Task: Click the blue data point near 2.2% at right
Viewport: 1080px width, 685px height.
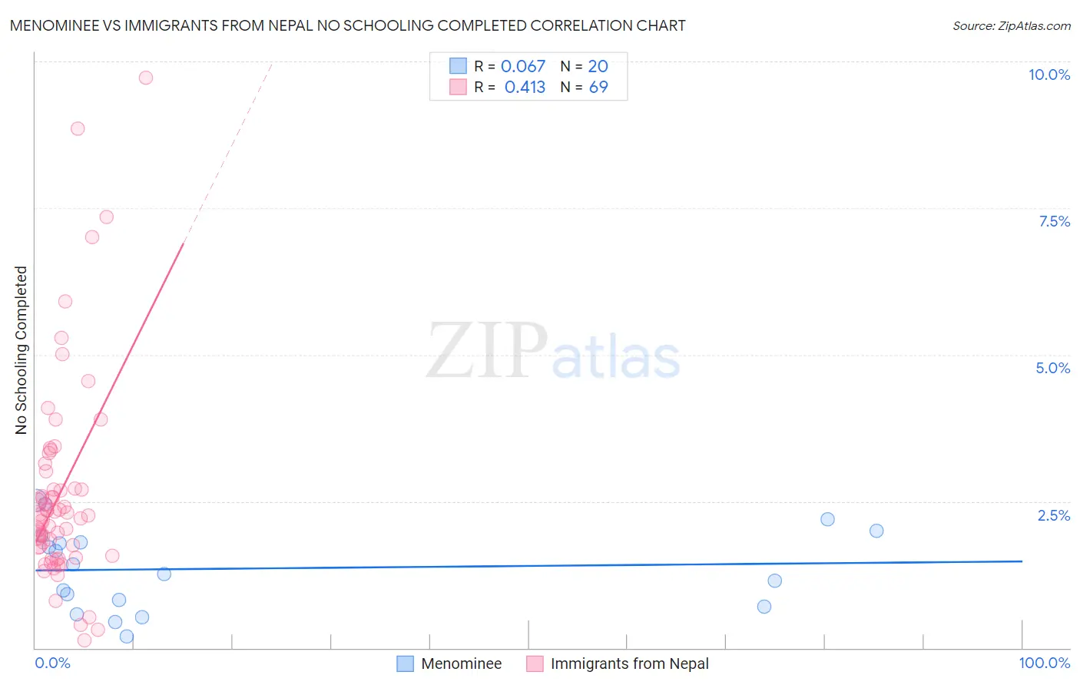Action: point(827,519)
